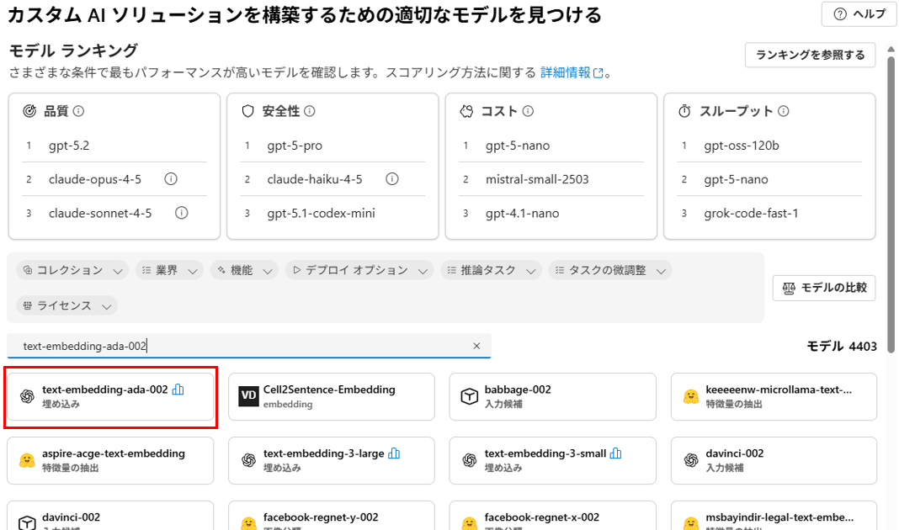Click the 安全性 shield icon
This screenshot has width=899, height=530.
click(247, 111)
